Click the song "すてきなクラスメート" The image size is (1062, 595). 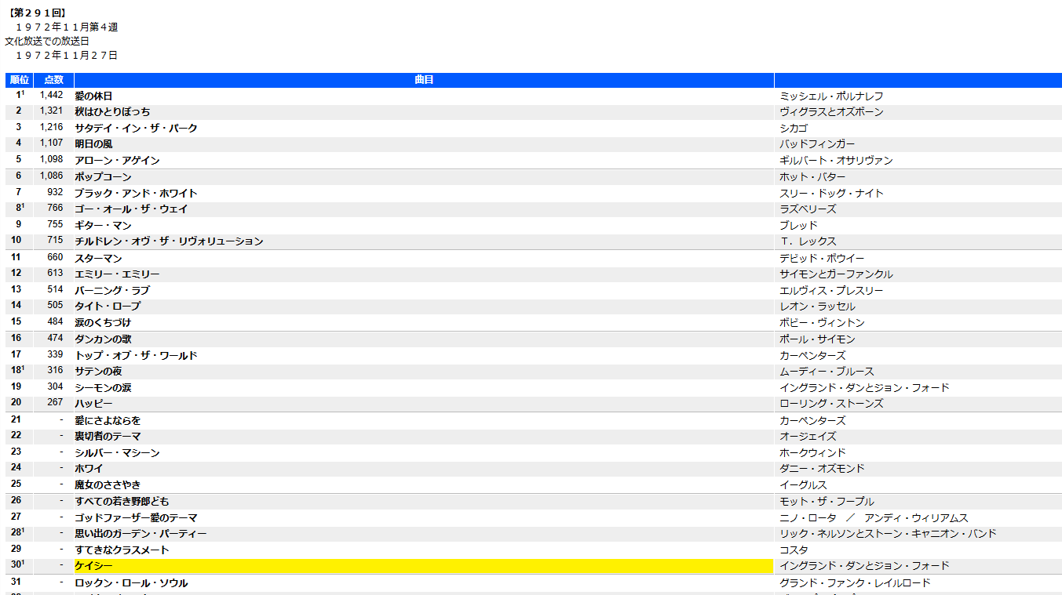click(122, 550)
